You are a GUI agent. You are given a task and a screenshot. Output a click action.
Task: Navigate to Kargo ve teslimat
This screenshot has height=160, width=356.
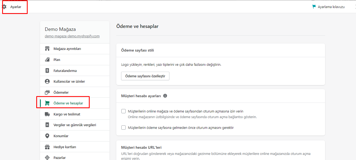click(75, 114)
